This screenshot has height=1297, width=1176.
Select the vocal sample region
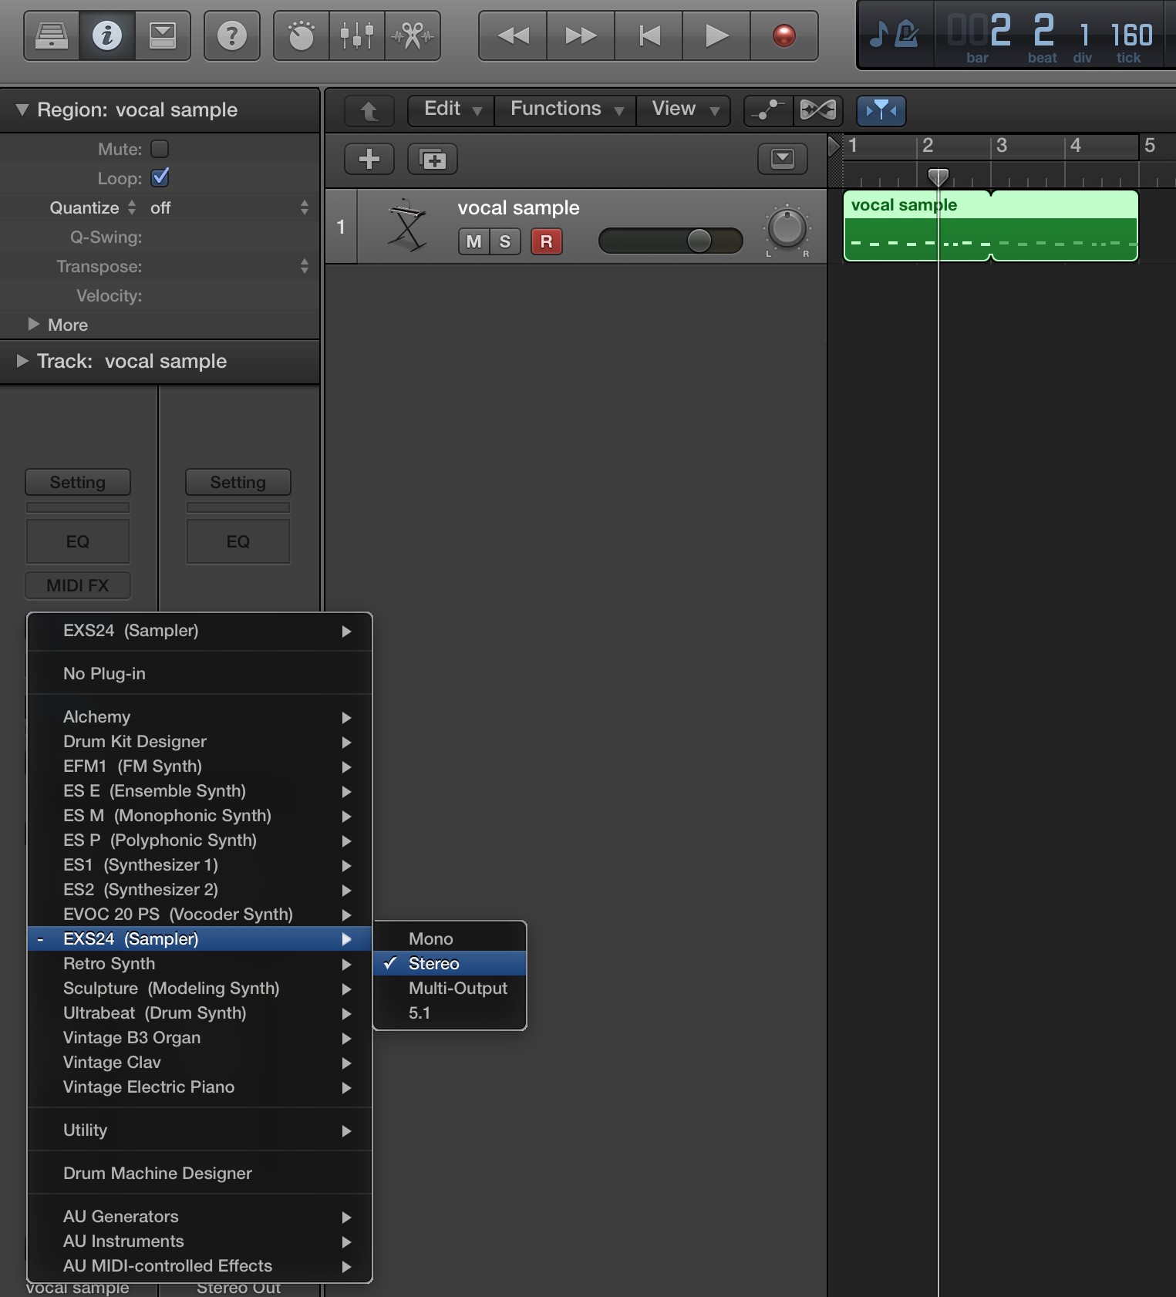917,226
